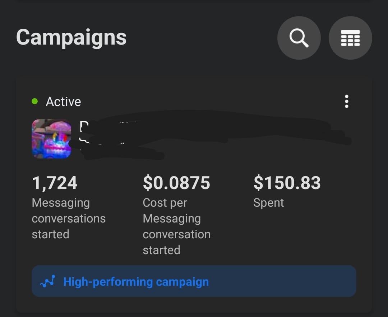The image size is (388, 317).
Task: Select the $0.0875 cost figure
Action: coord(176,183)
